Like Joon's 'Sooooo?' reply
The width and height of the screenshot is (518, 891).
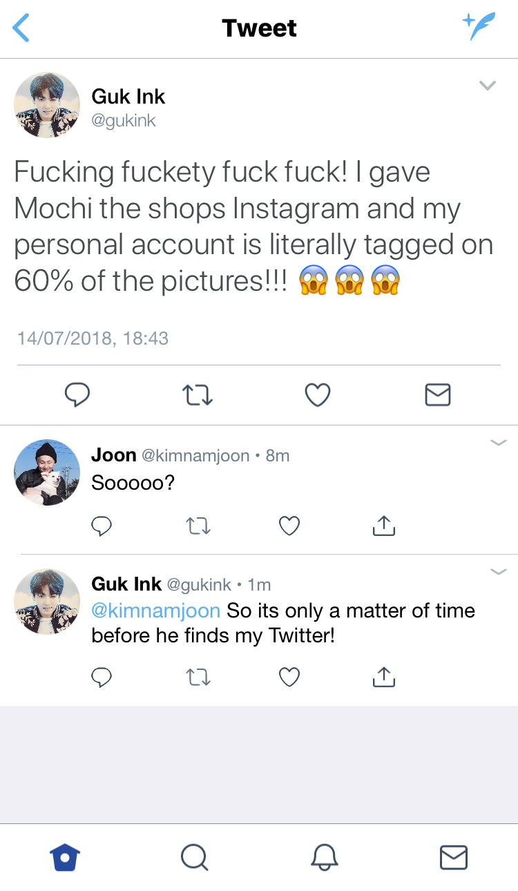pos(289,526)
